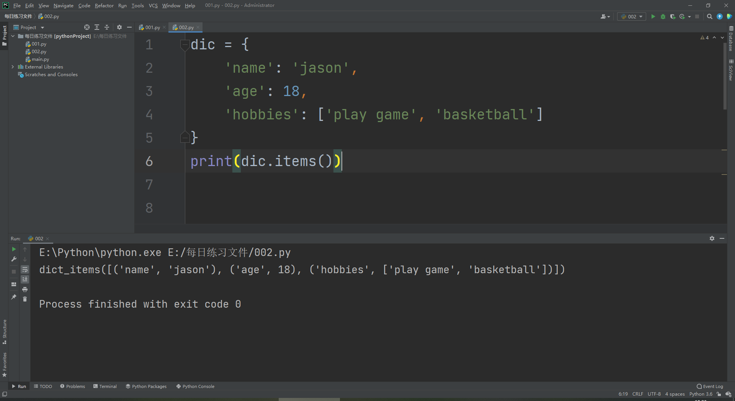Hide the Run tool window

coord(722,238)
